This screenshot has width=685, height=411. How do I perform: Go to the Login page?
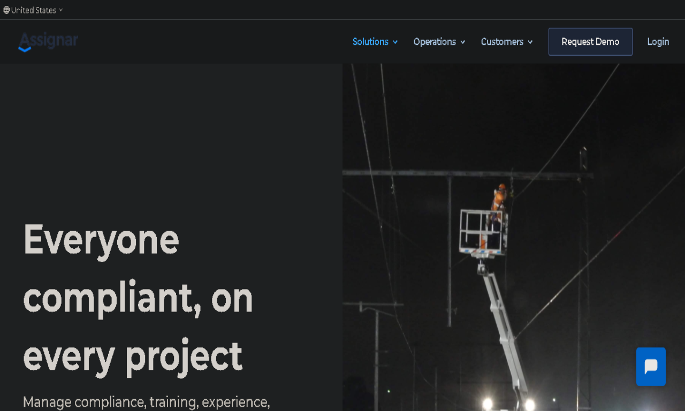click(x=658, y=42)
